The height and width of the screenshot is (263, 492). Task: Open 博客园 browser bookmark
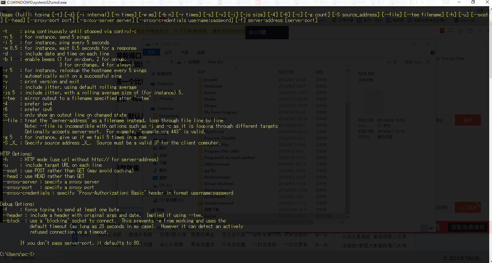395,20
